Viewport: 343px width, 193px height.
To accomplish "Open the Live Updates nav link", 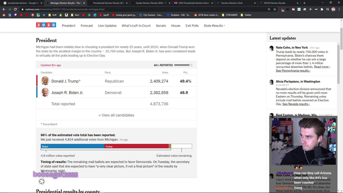I will [107, 26].
